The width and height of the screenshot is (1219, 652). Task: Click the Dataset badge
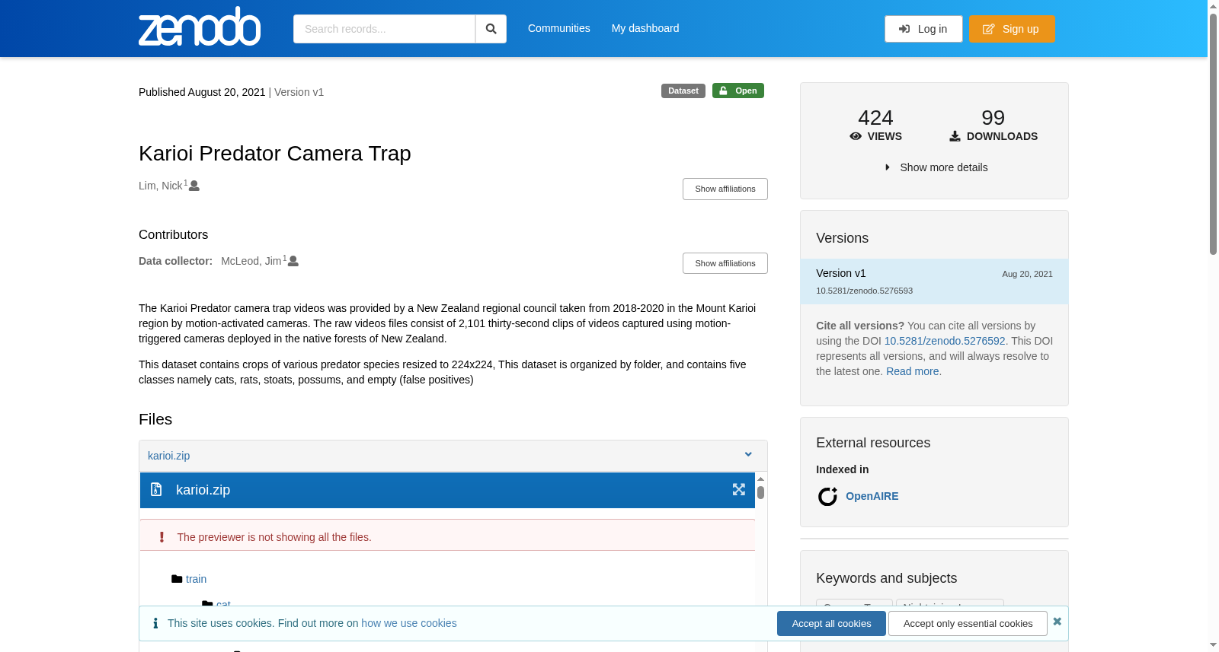tap(683, 91)
